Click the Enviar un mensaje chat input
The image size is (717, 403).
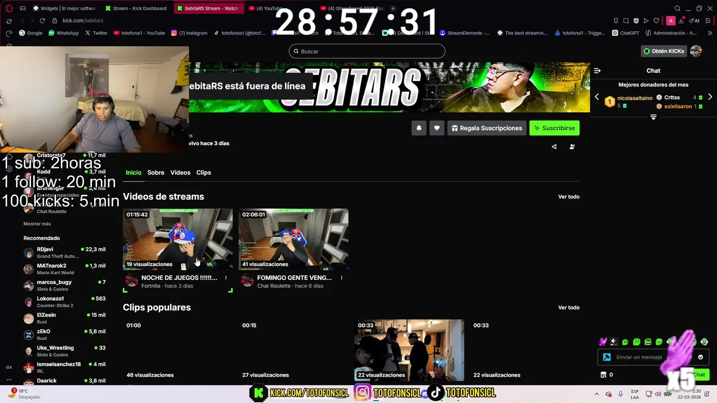653,357
